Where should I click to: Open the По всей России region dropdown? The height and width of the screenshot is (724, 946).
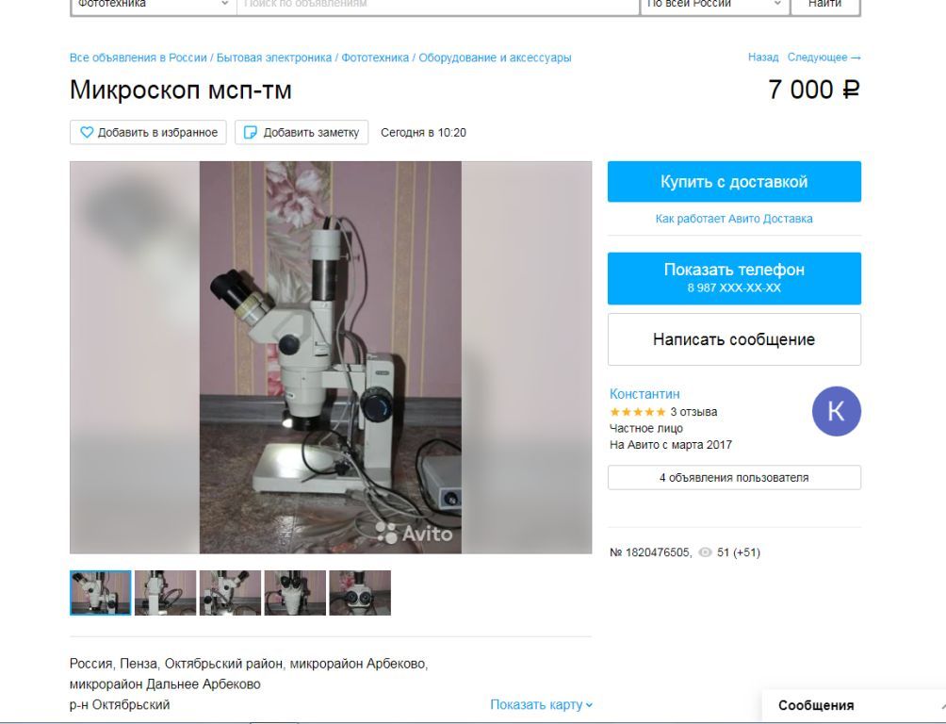(713, 5)
